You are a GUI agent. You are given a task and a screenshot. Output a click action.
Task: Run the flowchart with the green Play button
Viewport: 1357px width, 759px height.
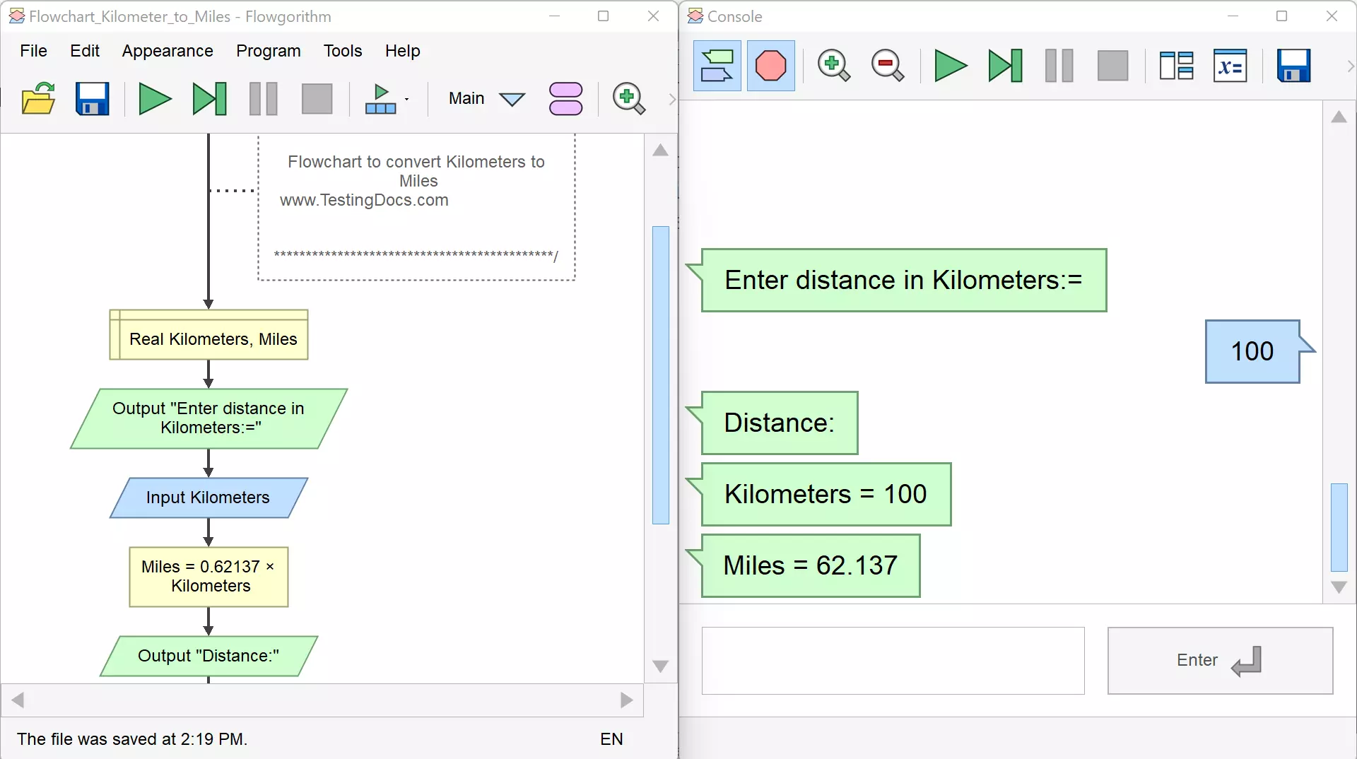154,99
